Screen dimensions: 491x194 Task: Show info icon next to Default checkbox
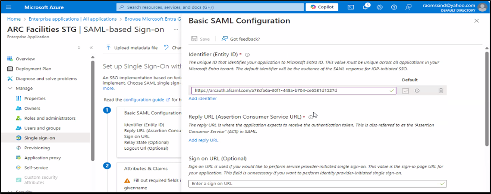pyautogui.click(x=417, y=91)
